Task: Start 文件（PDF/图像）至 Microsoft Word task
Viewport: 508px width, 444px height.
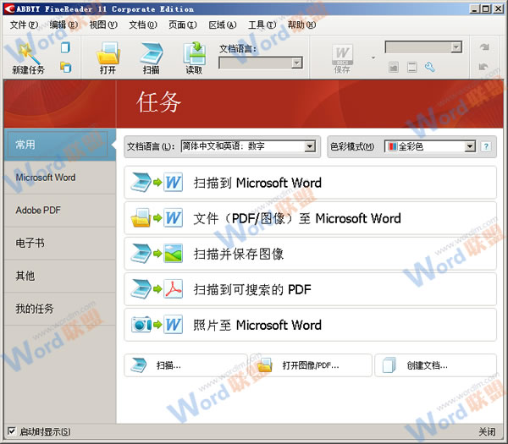Action: click(x=310, y=218)
